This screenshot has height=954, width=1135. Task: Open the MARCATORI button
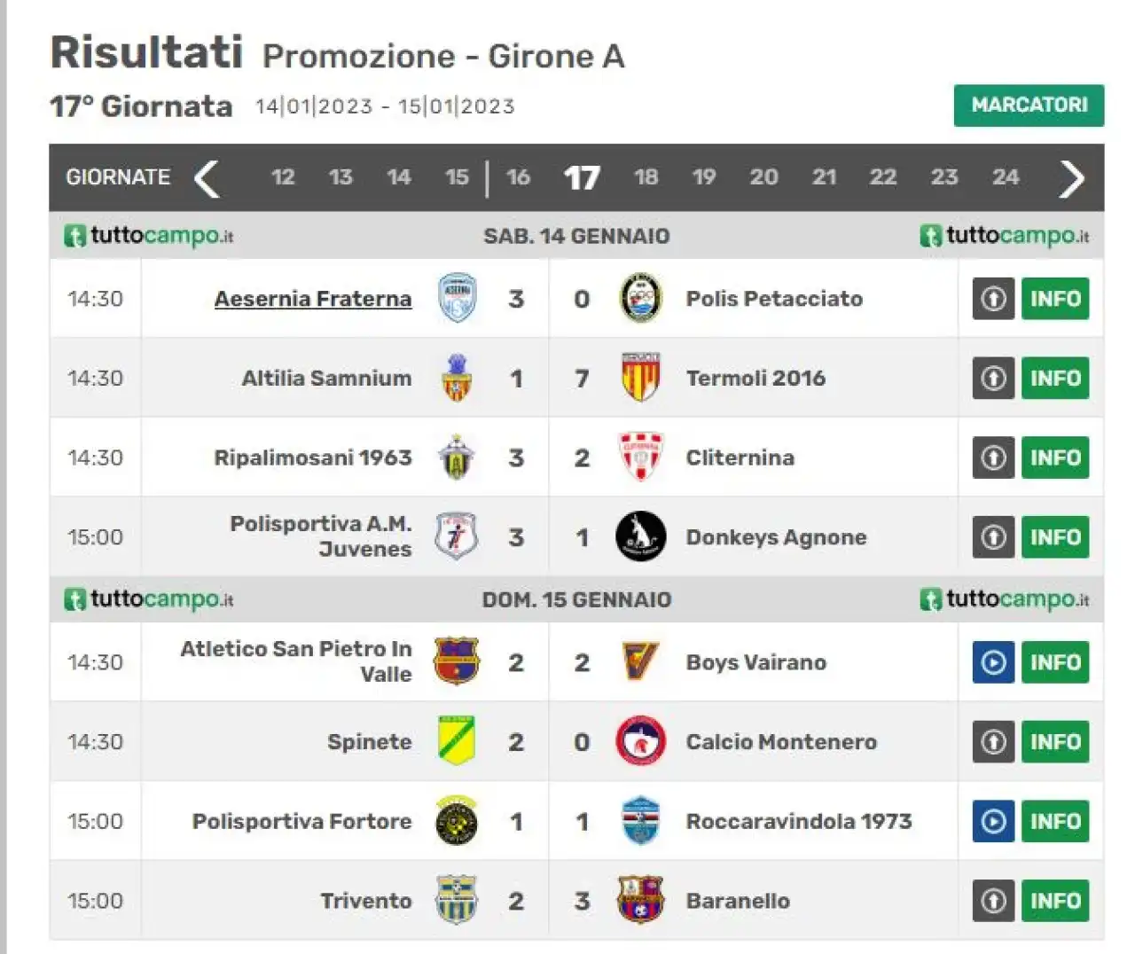click(1029, 106)
